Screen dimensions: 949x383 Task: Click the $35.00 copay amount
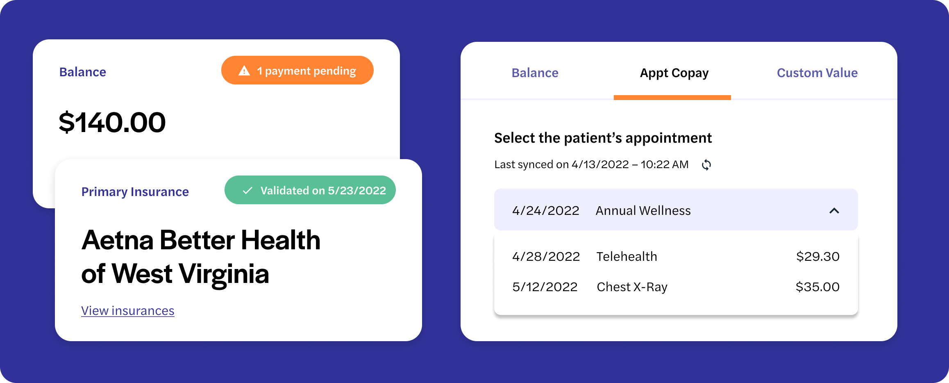coord(817,287)
